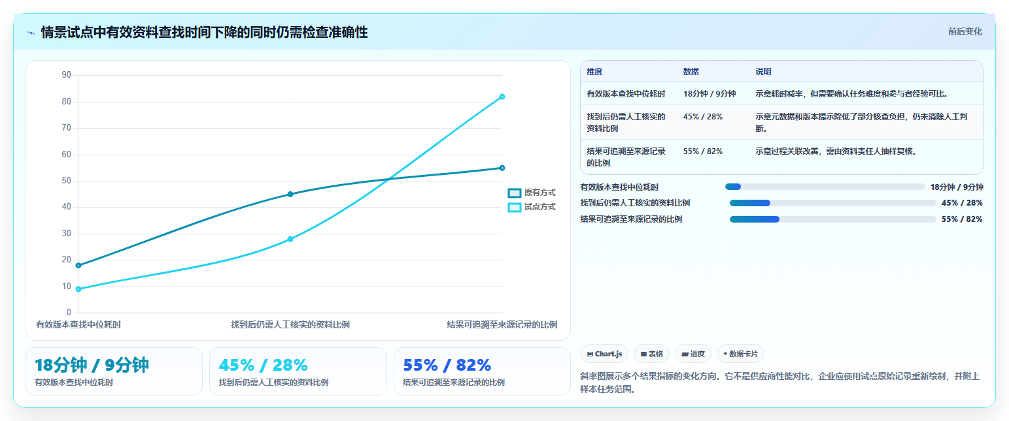Screen dimensions: 1009x421
Task: Click the footnote paragraph starting 斜率图展示
Action: click(779, 382)
